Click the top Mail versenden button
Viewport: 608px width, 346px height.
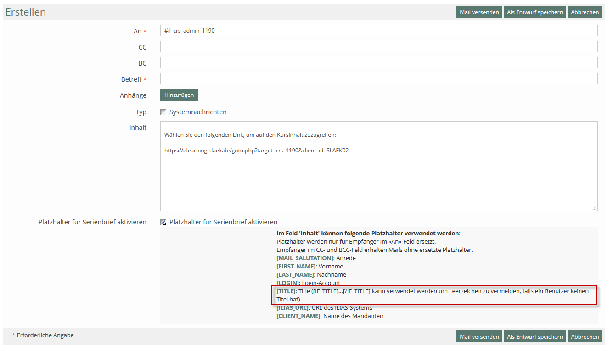click(479, 12)
